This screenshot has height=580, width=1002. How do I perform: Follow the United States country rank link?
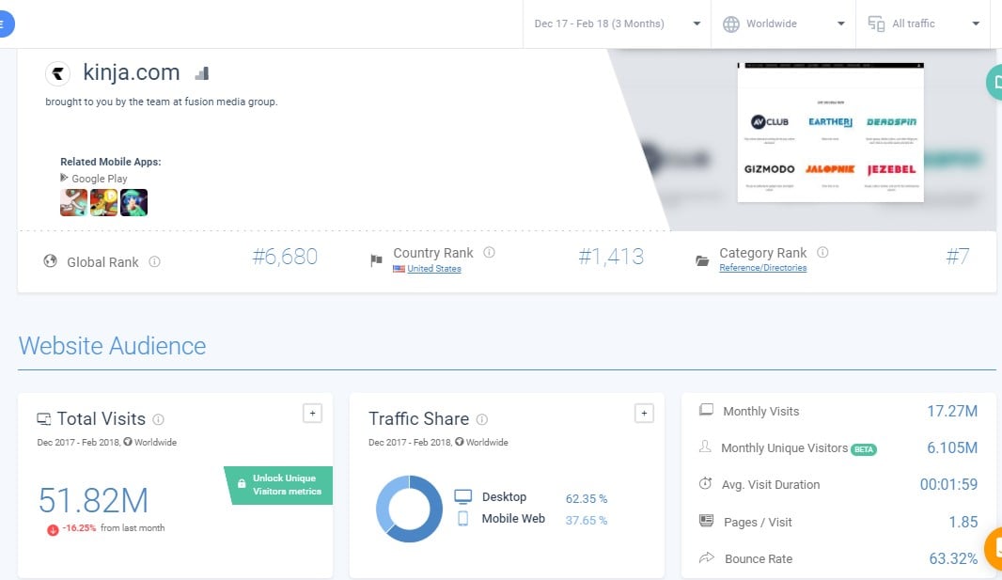(x=433, y=269)
